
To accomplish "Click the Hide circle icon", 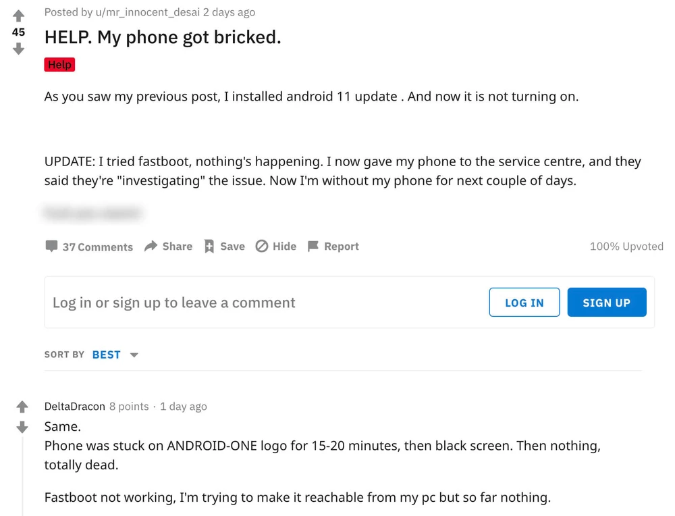I will [x=262, y=247].
